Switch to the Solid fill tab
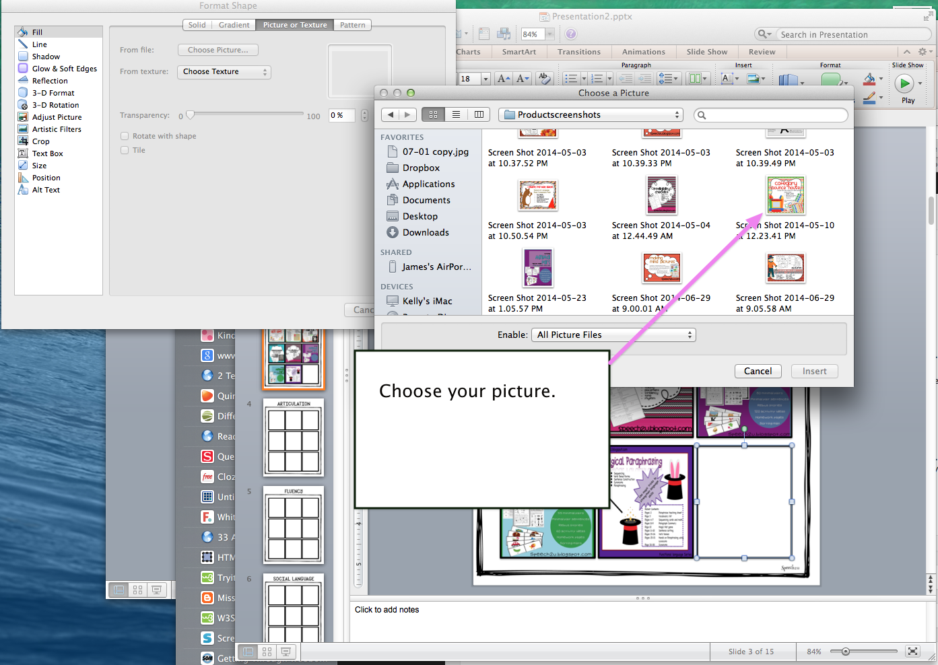Screen dimensions: 938x665 (x=197, y=25)
